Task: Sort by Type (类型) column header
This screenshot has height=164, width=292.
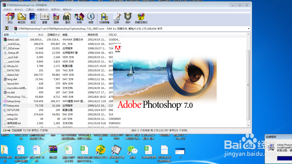Action: (74, 35)
